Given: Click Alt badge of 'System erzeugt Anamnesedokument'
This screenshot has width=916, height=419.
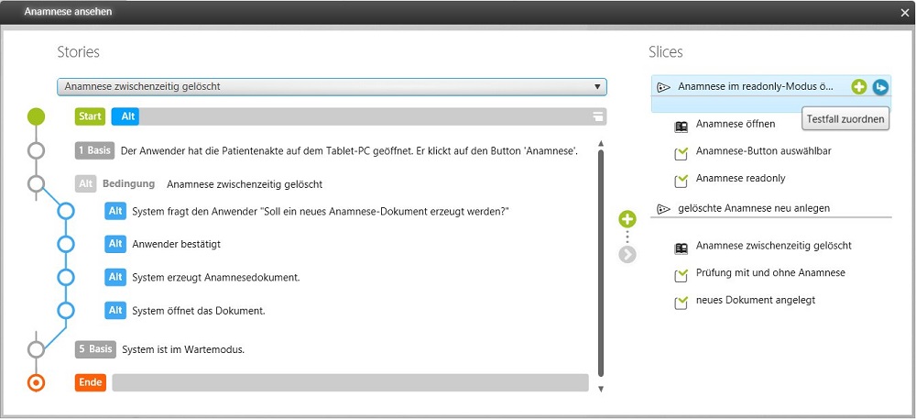Looking at the screenshot, I should click(115, 277).
